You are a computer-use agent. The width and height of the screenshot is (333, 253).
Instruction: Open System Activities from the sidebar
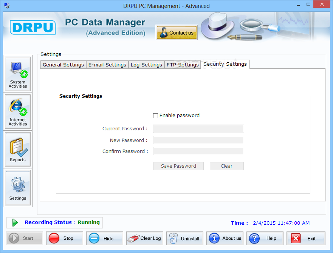click(x=18, y=74)
